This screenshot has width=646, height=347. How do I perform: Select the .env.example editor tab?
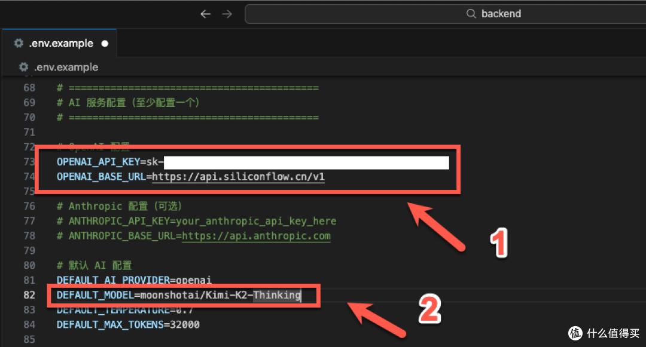tap(59, 43)
